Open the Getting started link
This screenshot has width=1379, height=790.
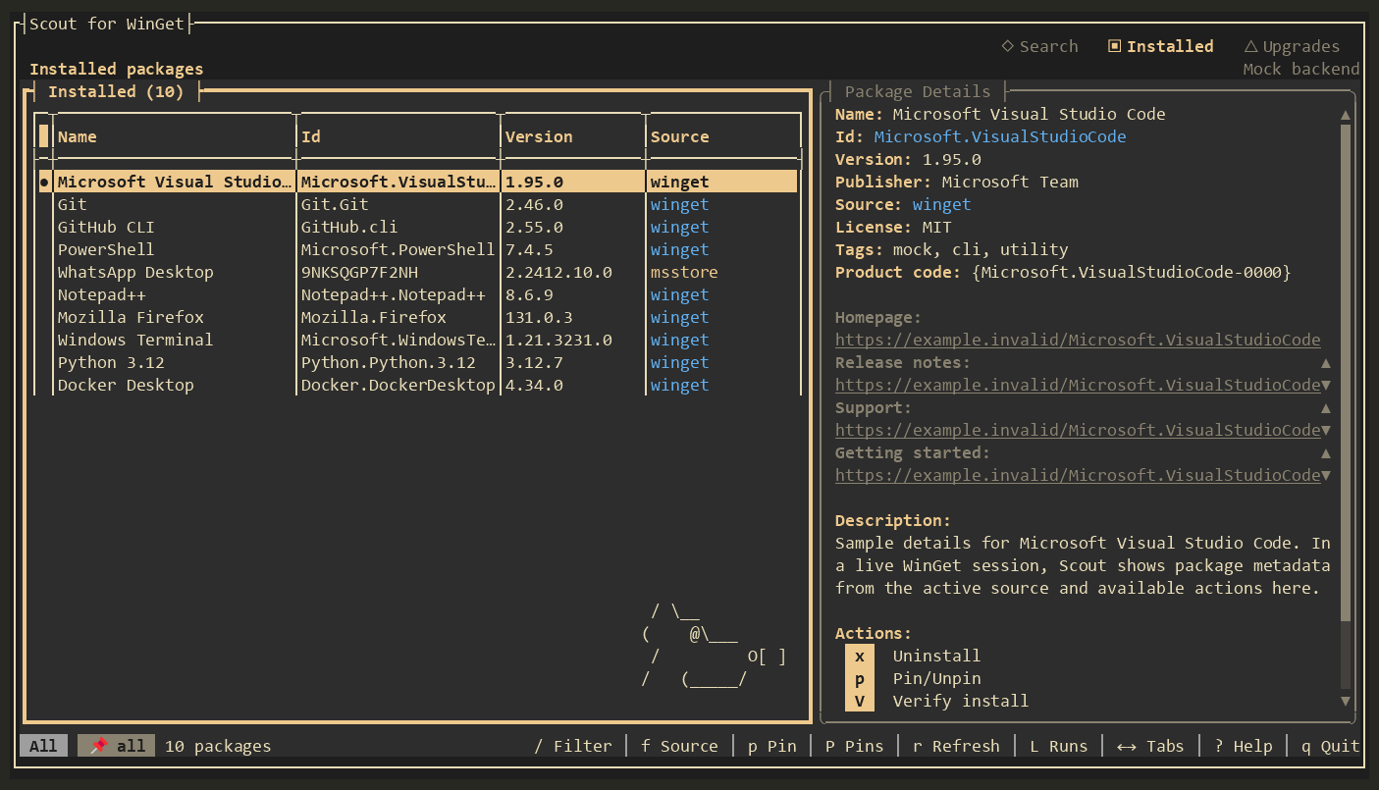(x=1078, y=475)
